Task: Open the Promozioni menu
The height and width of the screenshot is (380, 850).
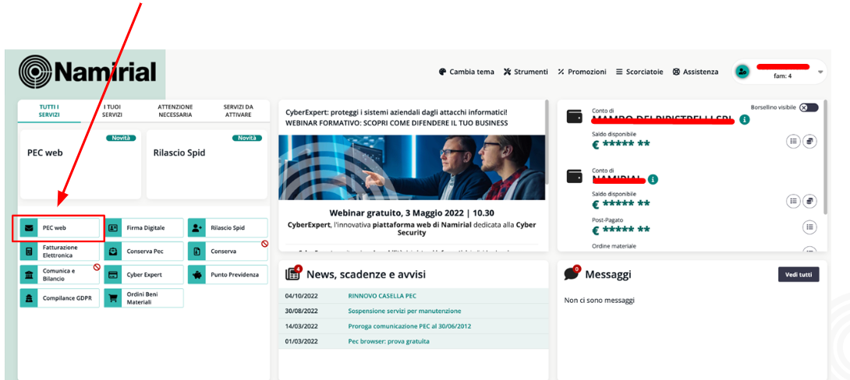Action: 582,72
